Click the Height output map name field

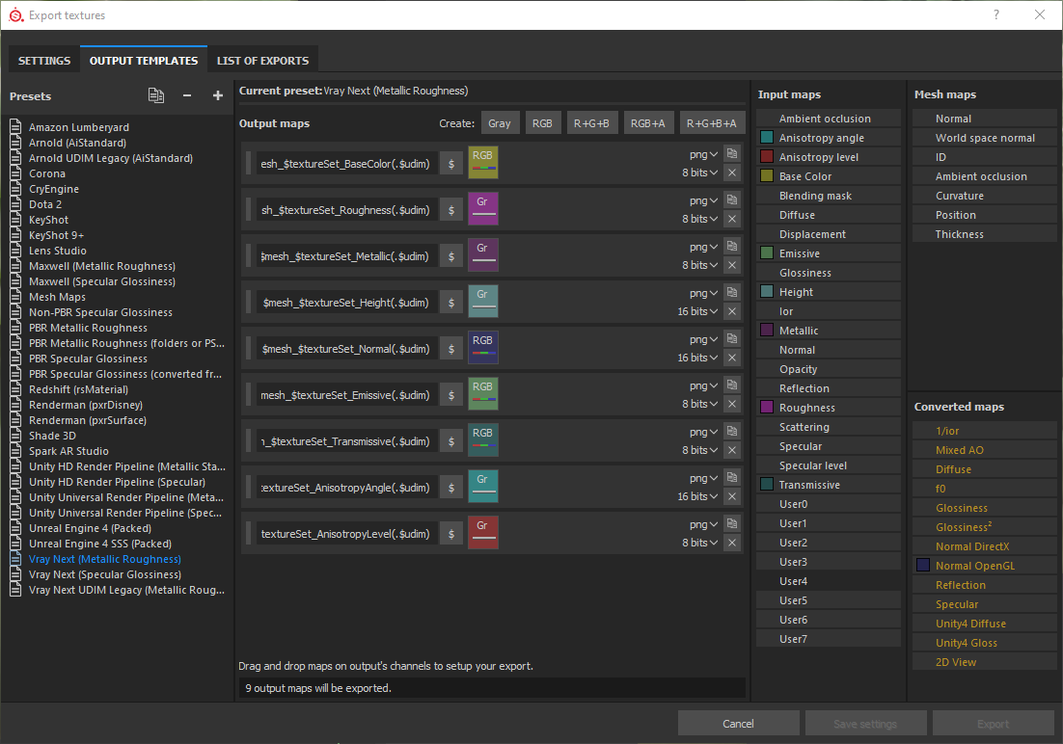coord(346,303)
